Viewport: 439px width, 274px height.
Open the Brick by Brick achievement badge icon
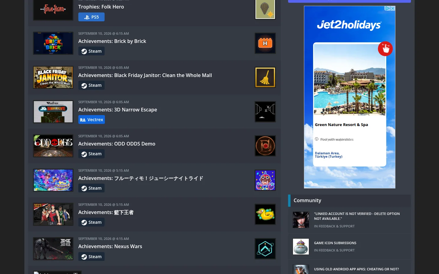tap(265, 43)
